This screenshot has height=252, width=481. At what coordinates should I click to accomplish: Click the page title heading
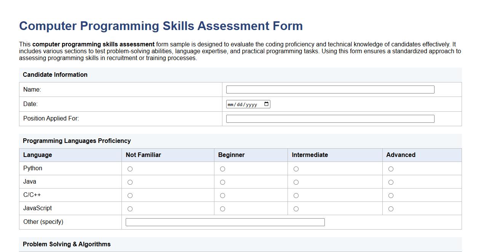click(160, 26)
